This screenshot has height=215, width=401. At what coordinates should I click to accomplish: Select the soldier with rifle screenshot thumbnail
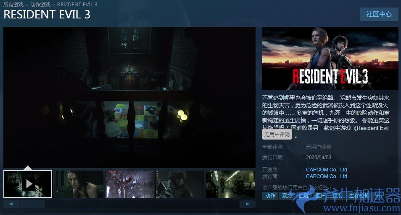(x=180, y=184)
